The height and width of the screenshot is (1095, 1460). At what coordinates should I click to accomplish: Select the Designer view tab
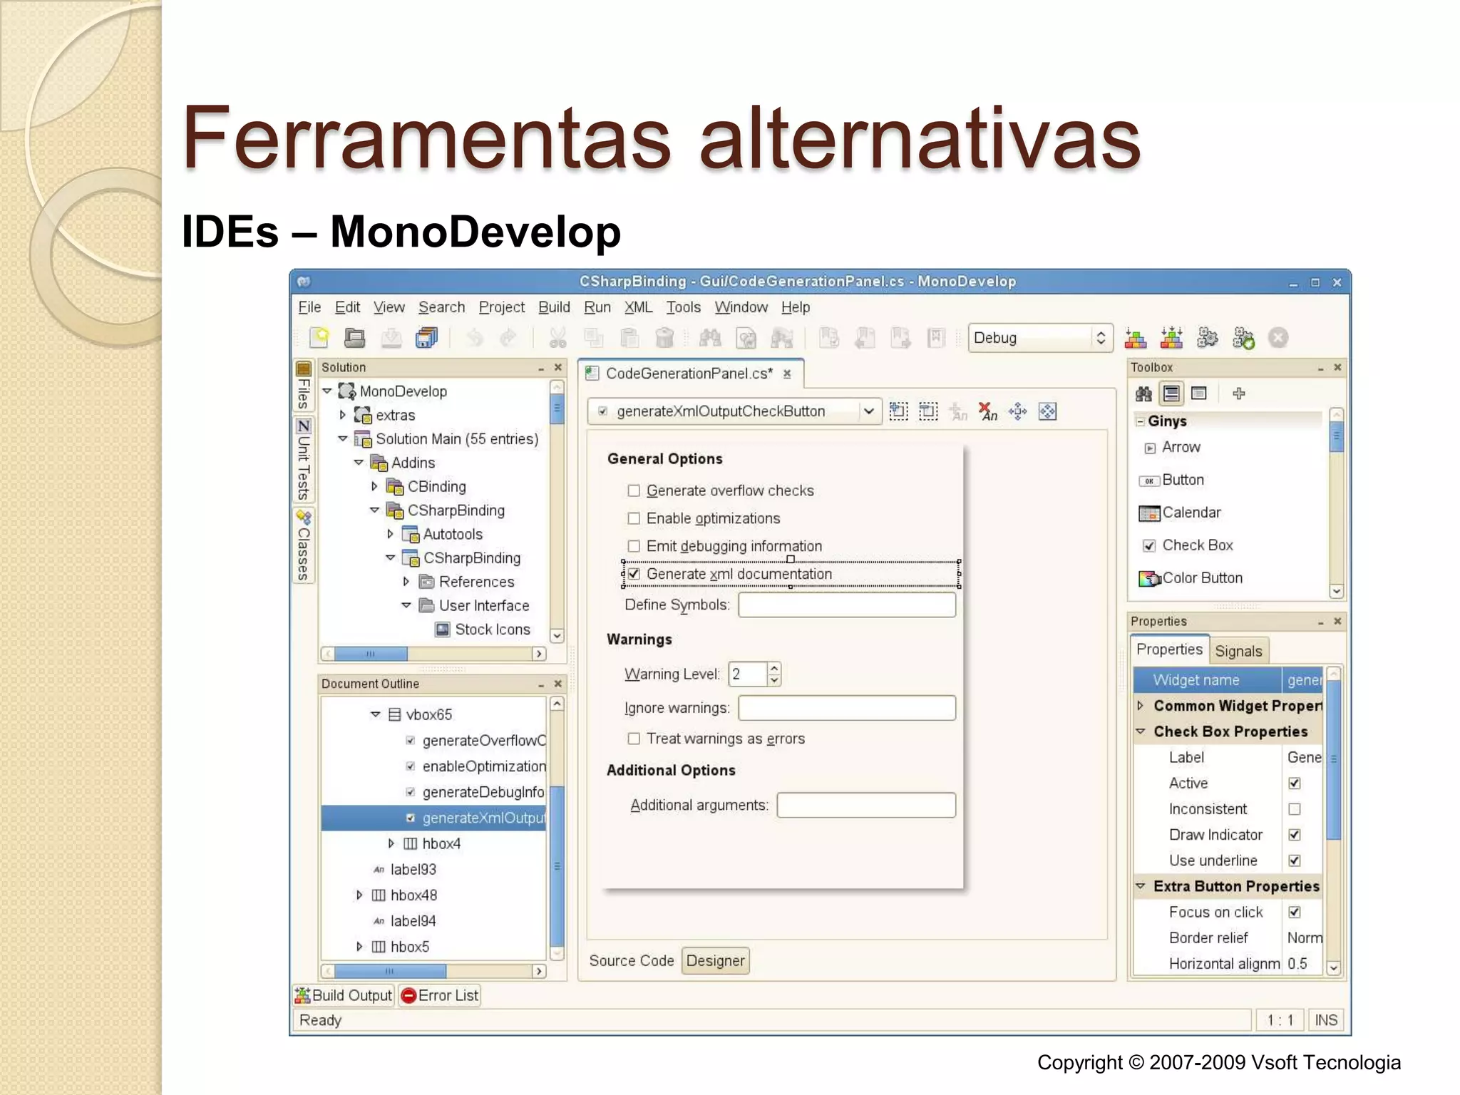tap(715, 961)
